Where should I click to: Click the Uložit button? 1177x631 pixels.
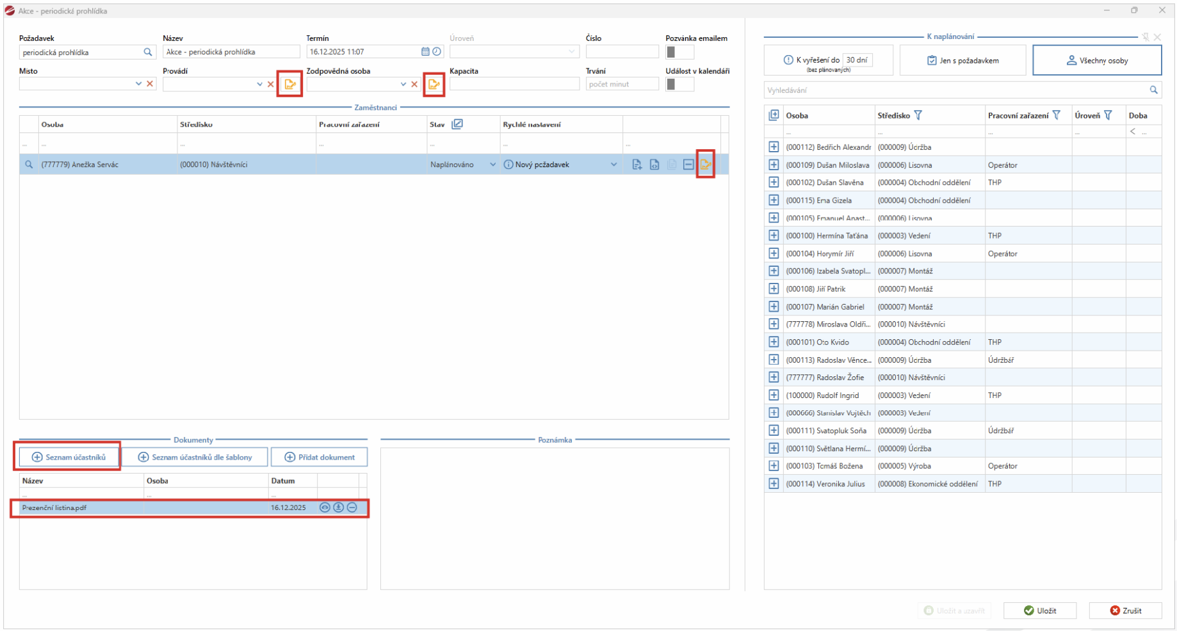[1039, 611]
